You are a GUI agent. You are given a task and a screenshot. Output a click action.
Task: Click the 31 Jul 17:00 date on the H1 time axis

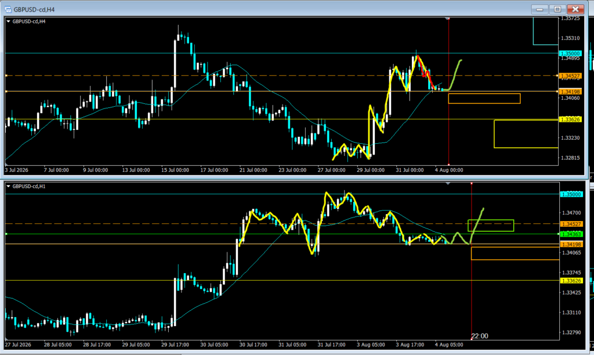tap(331, 345)
